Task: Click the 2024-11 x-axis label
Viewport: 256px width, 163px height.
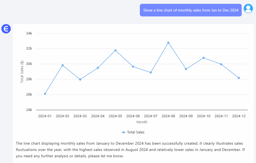Action: coord(221,116)
